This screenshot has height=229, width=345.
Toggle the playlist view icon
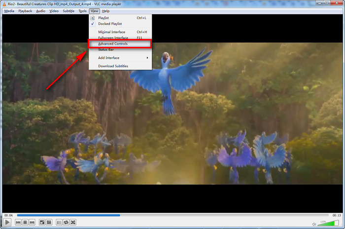point(59,223)
